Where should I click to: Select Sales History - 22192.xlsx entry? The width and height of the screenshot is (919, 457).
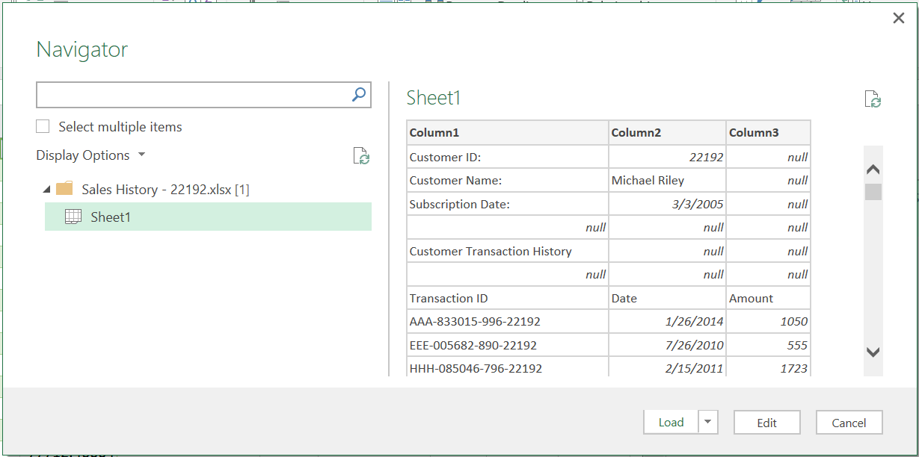[165, 190]
